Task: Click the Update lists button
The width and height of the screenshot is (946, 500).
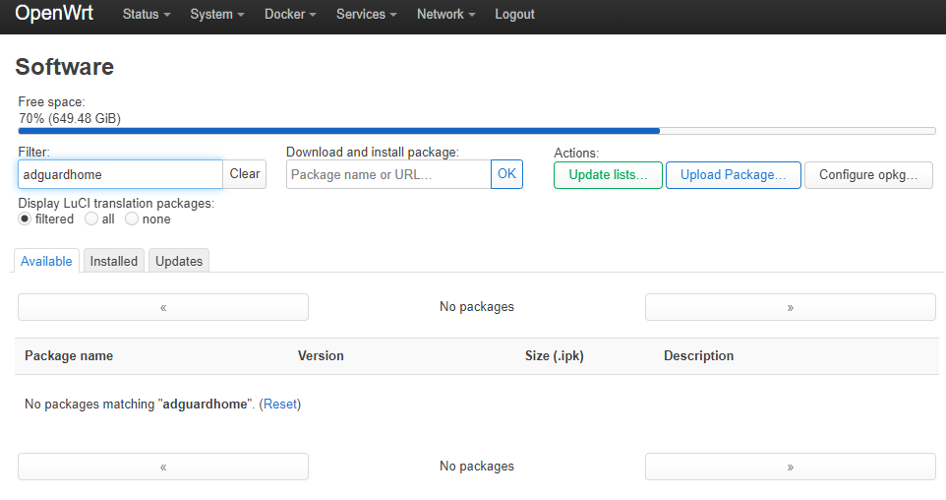Action: click(x=608, y=175)
